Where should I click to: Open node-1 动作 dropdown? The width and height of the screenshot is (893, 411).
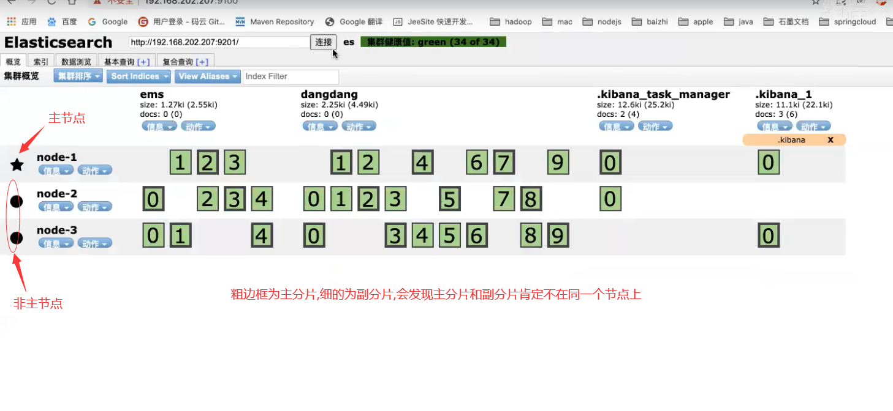pyautogui.click(x=94, y=171)
